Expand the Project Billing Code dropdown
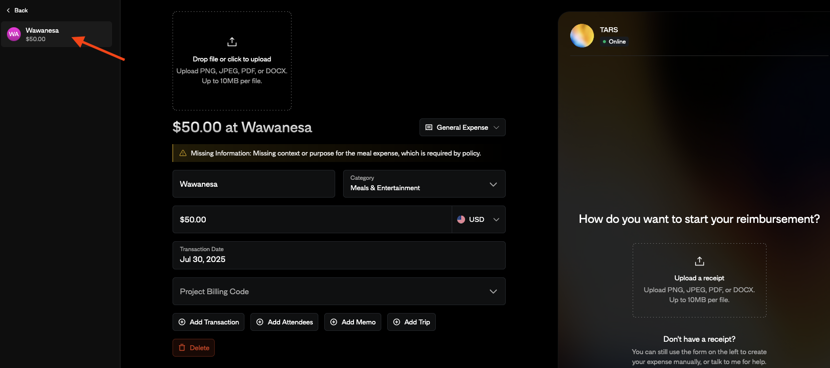The image size is (830, 368). (x=339, y=291)
